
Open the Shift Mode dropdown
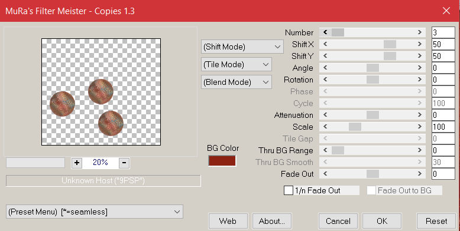tap(242, 47)
